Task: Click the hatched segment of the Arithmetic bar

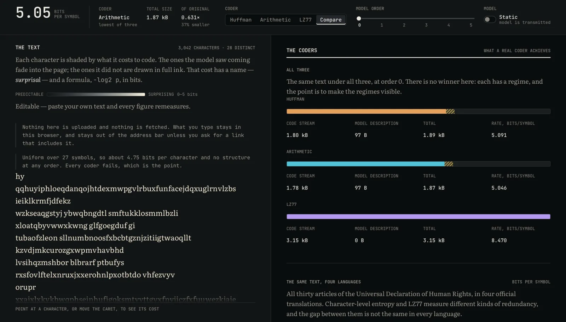Action: pos(449,164)
